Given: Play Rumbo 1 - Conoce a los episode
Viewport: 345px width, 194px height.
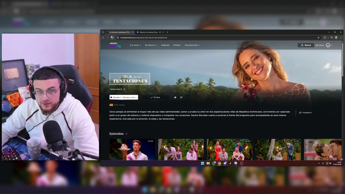Looking at the screenshot, I should 124,97.
